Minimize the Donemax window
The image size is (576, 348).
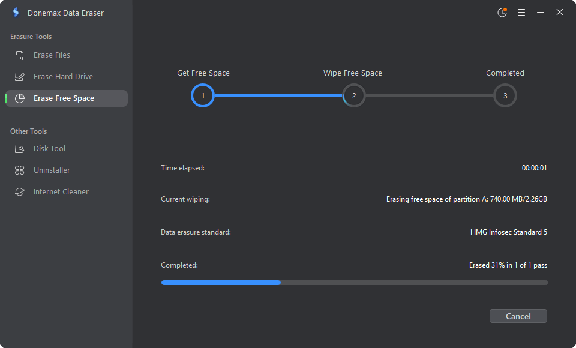pyautogui.click(x=541, y=13)
